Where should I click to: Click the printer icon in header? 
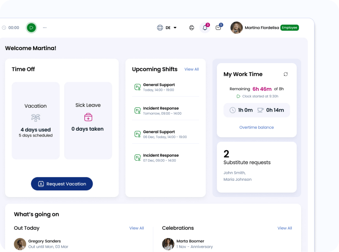tap(192, 27)
